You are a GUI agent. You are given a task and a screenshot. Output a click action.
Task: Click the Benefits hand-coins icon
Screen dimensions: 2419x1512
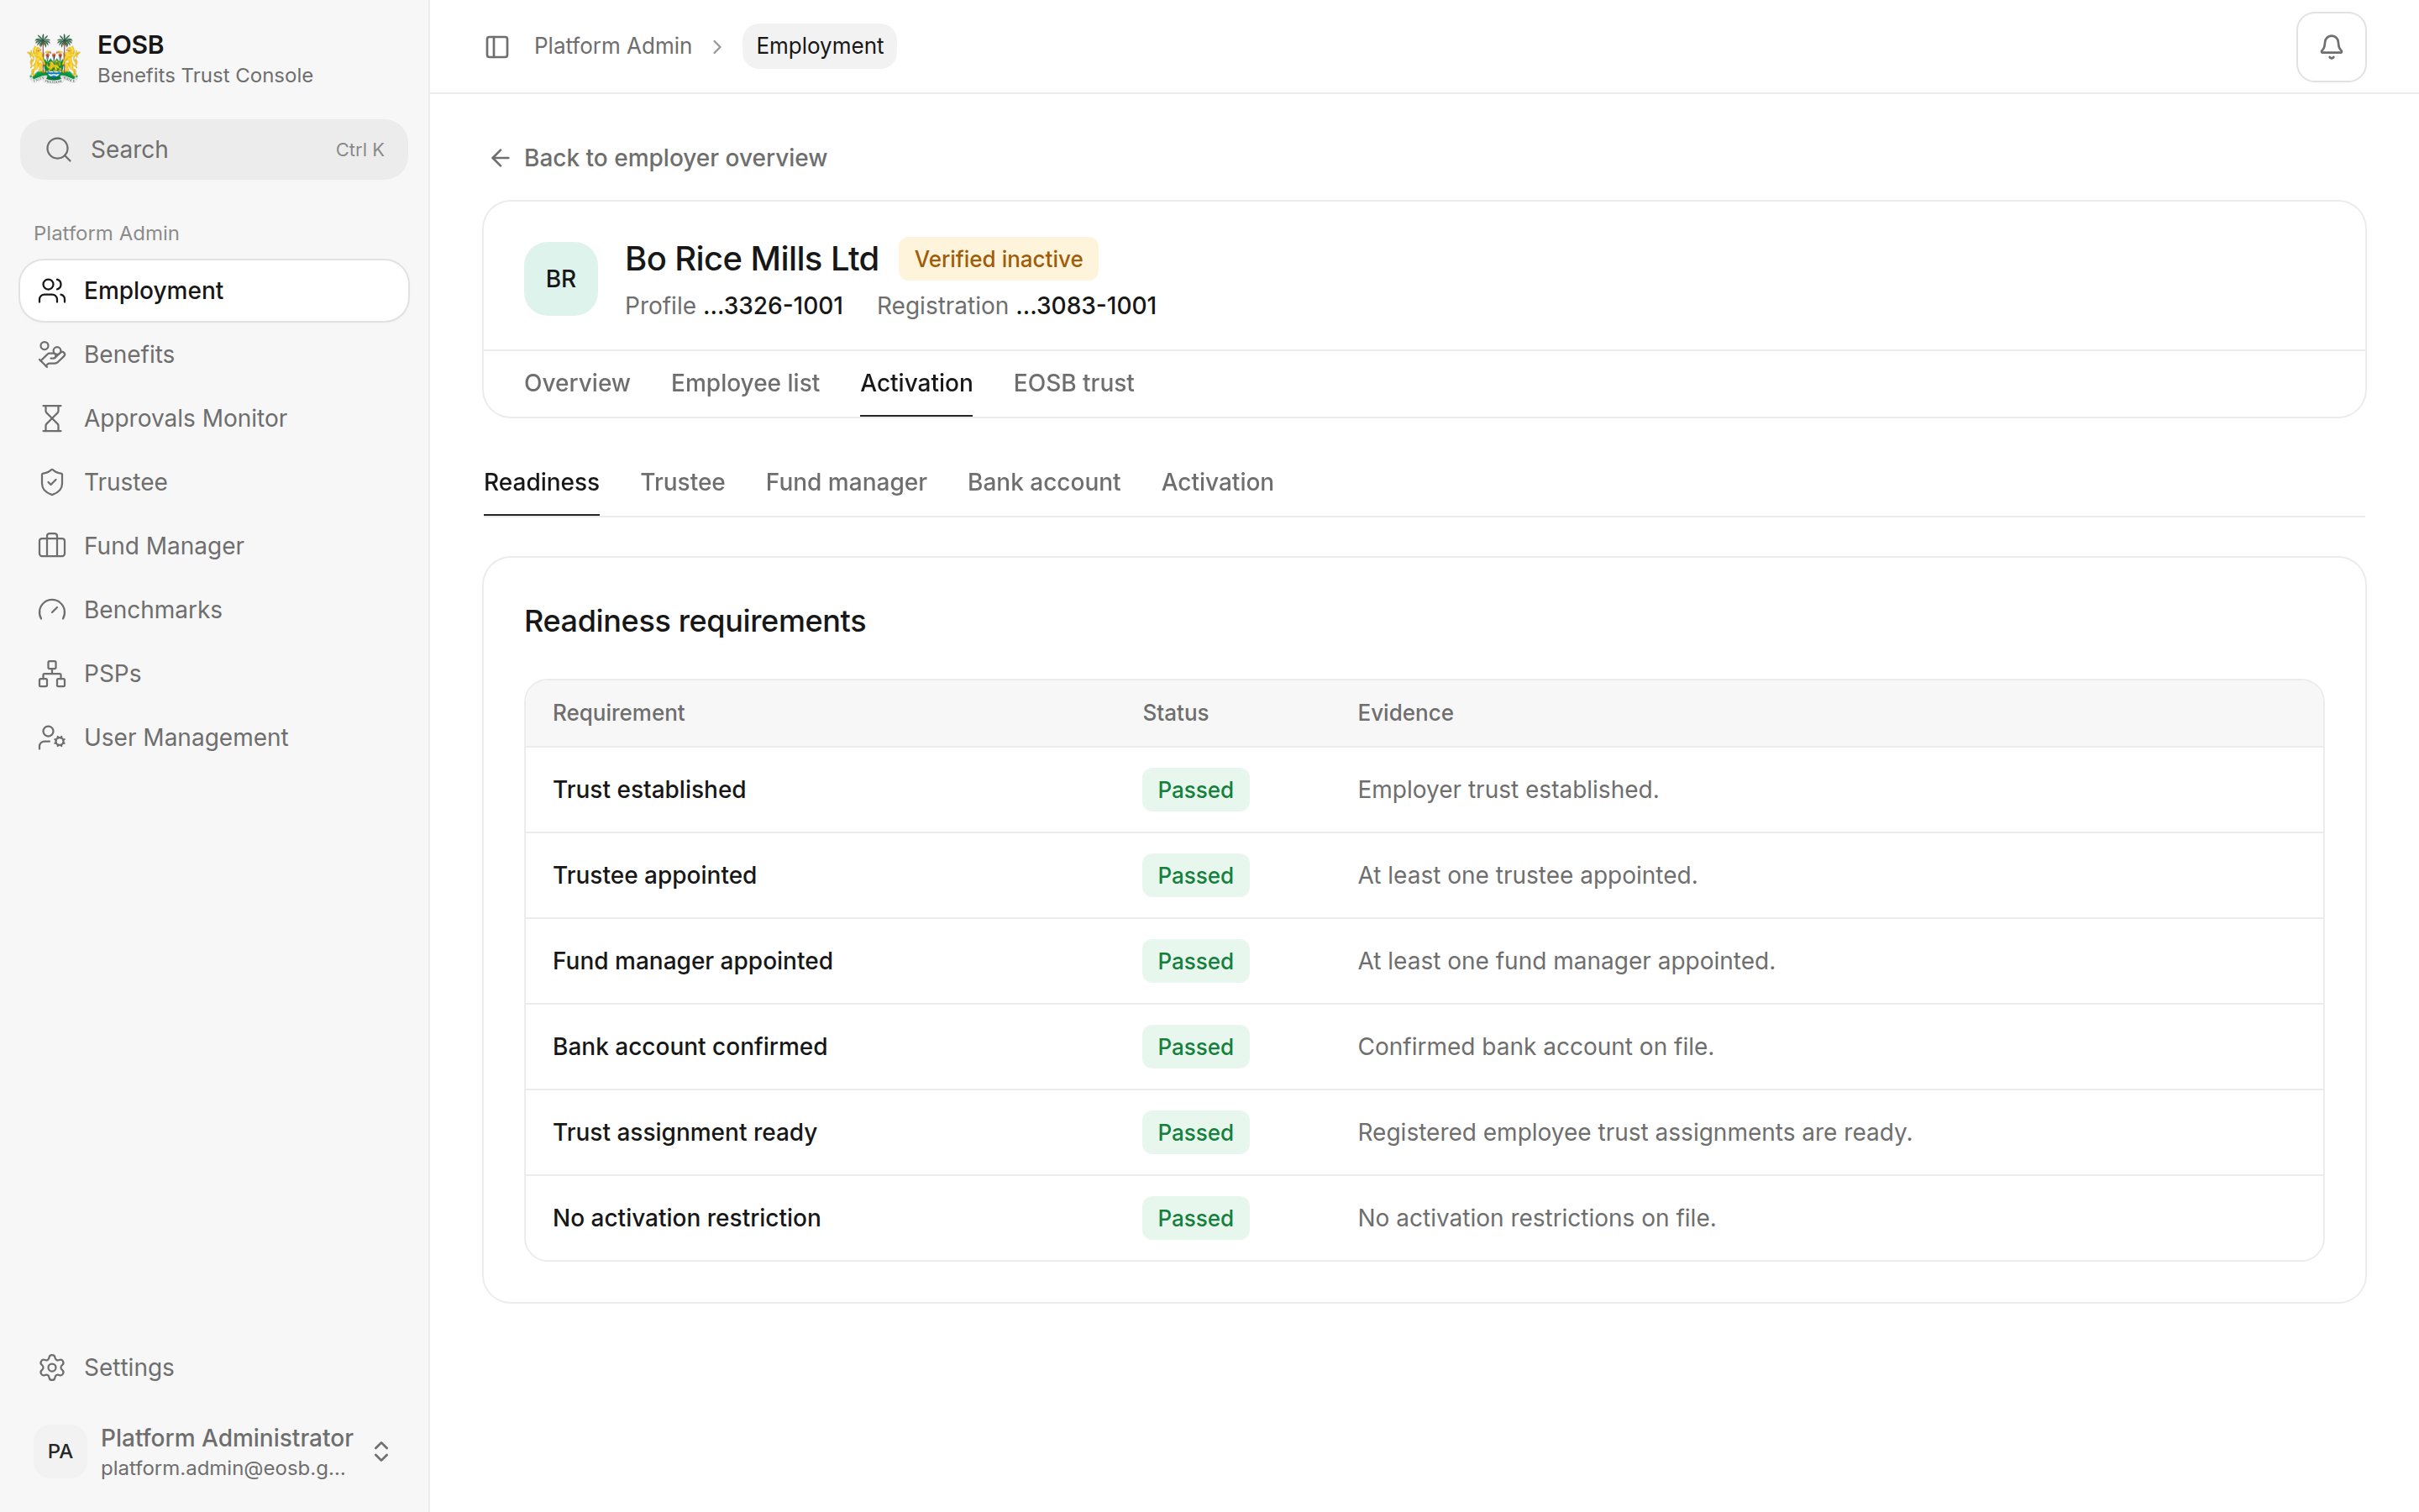pyautogui.click(x=52, y=355)
